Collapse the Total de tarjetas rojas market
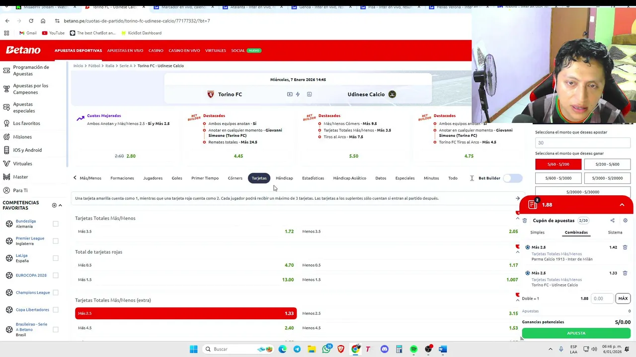 click(x=517, y=252)
